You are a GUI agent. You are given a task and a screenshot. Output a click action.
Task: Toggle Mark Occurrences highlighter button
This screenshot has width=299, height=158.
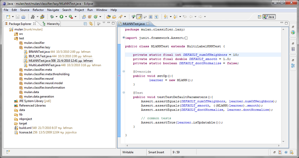click(x=139, y=17)
